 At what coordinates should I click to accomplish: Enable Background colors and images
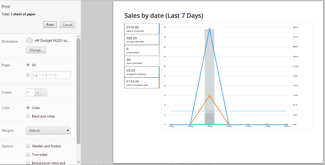(x=28, y=163)
